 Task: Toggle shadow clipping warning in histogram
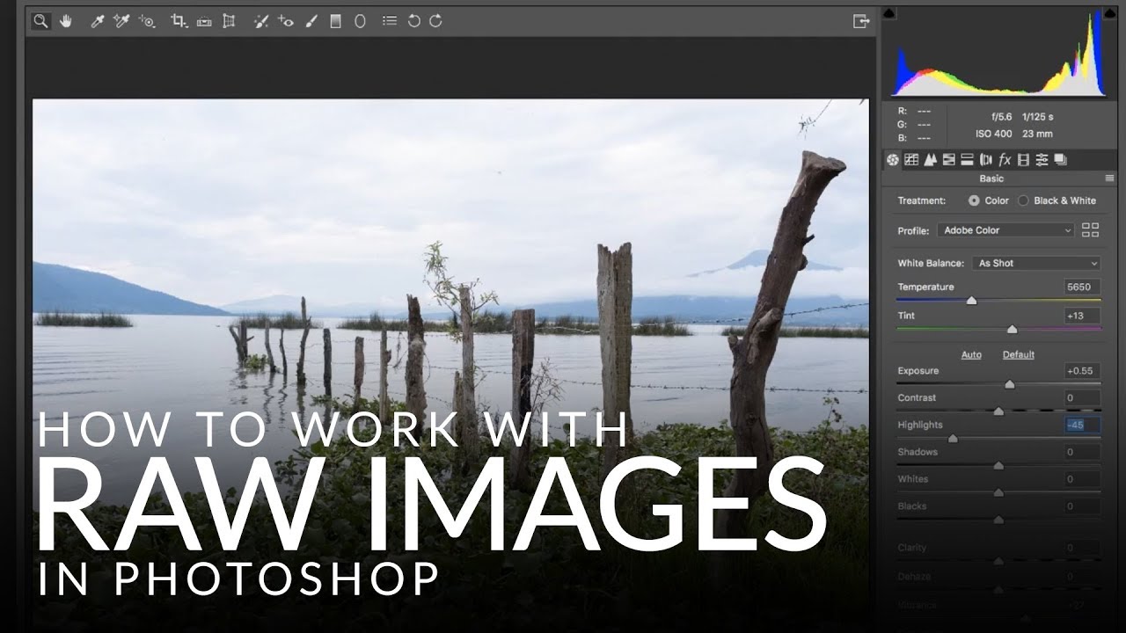(888, 13)
